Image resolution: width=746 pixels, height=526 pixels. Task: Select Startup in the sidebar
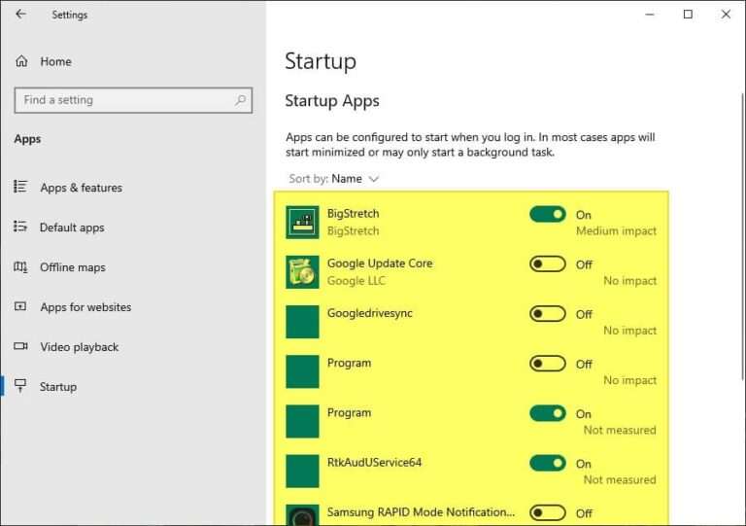coord(57,387)
